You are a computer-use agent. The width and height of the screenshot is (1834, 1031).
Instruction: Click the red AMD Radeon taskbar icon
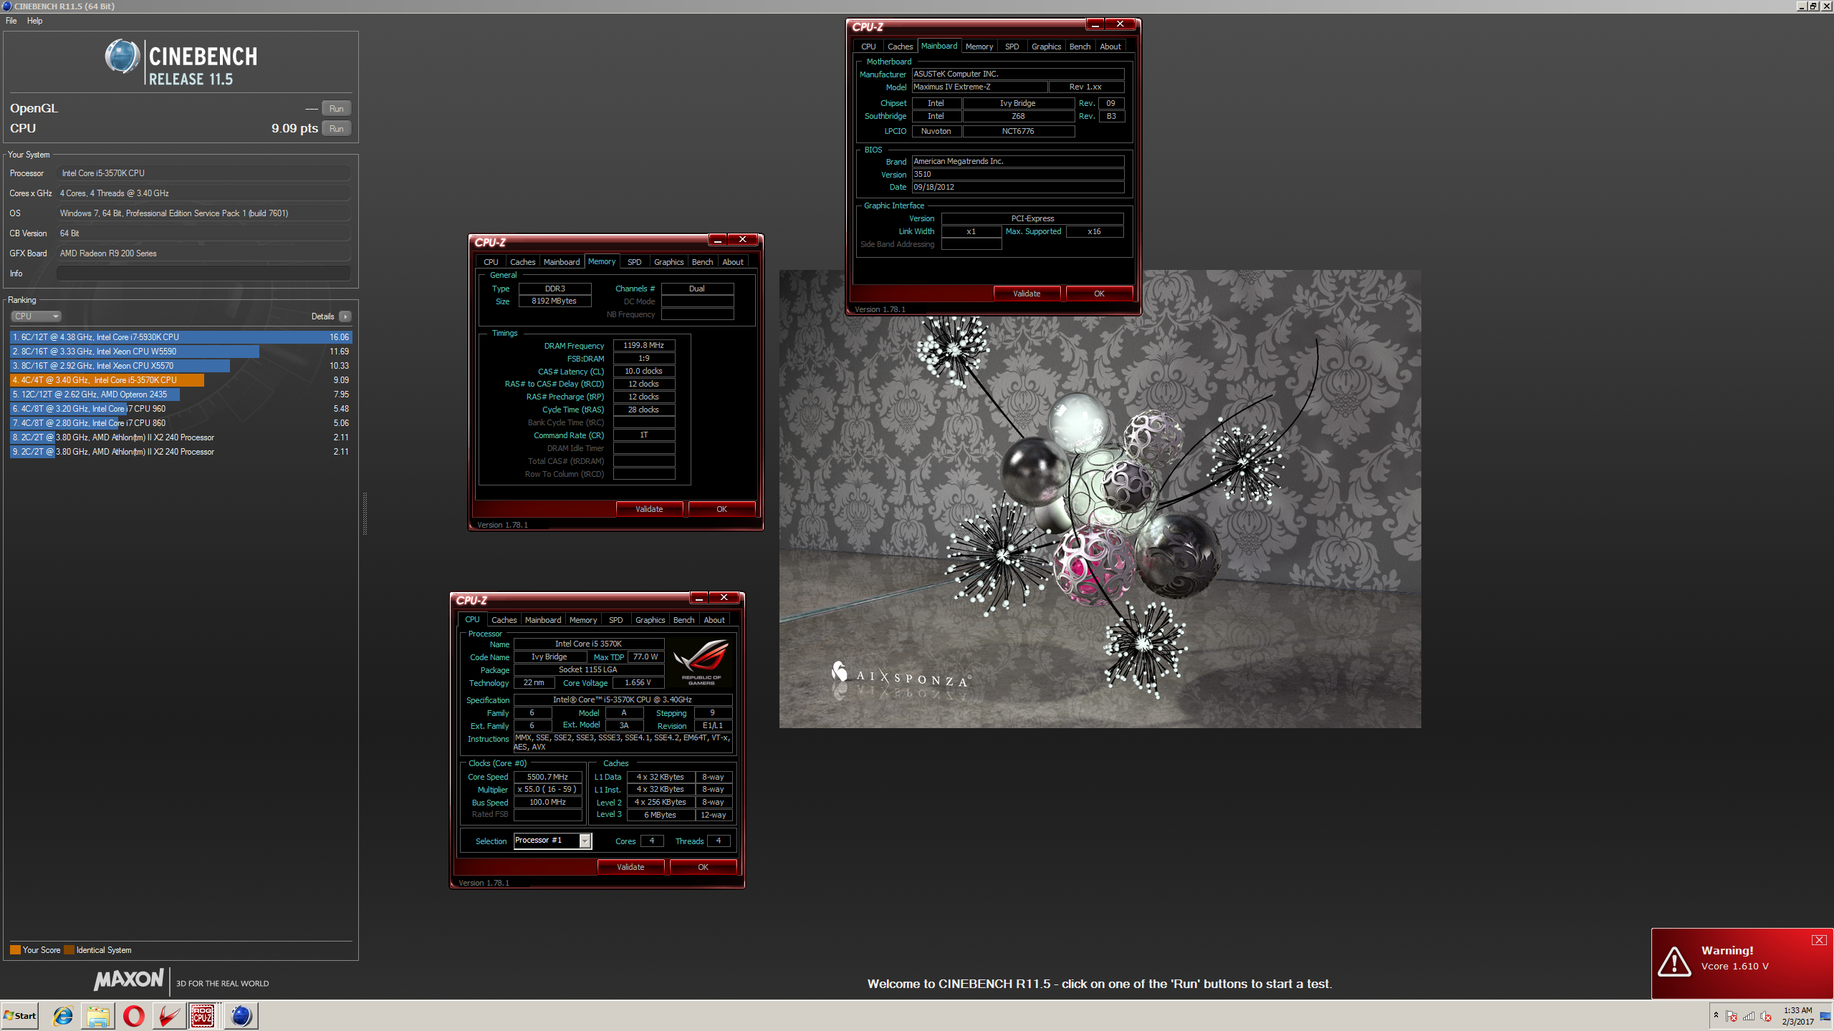pos(169,1015)
